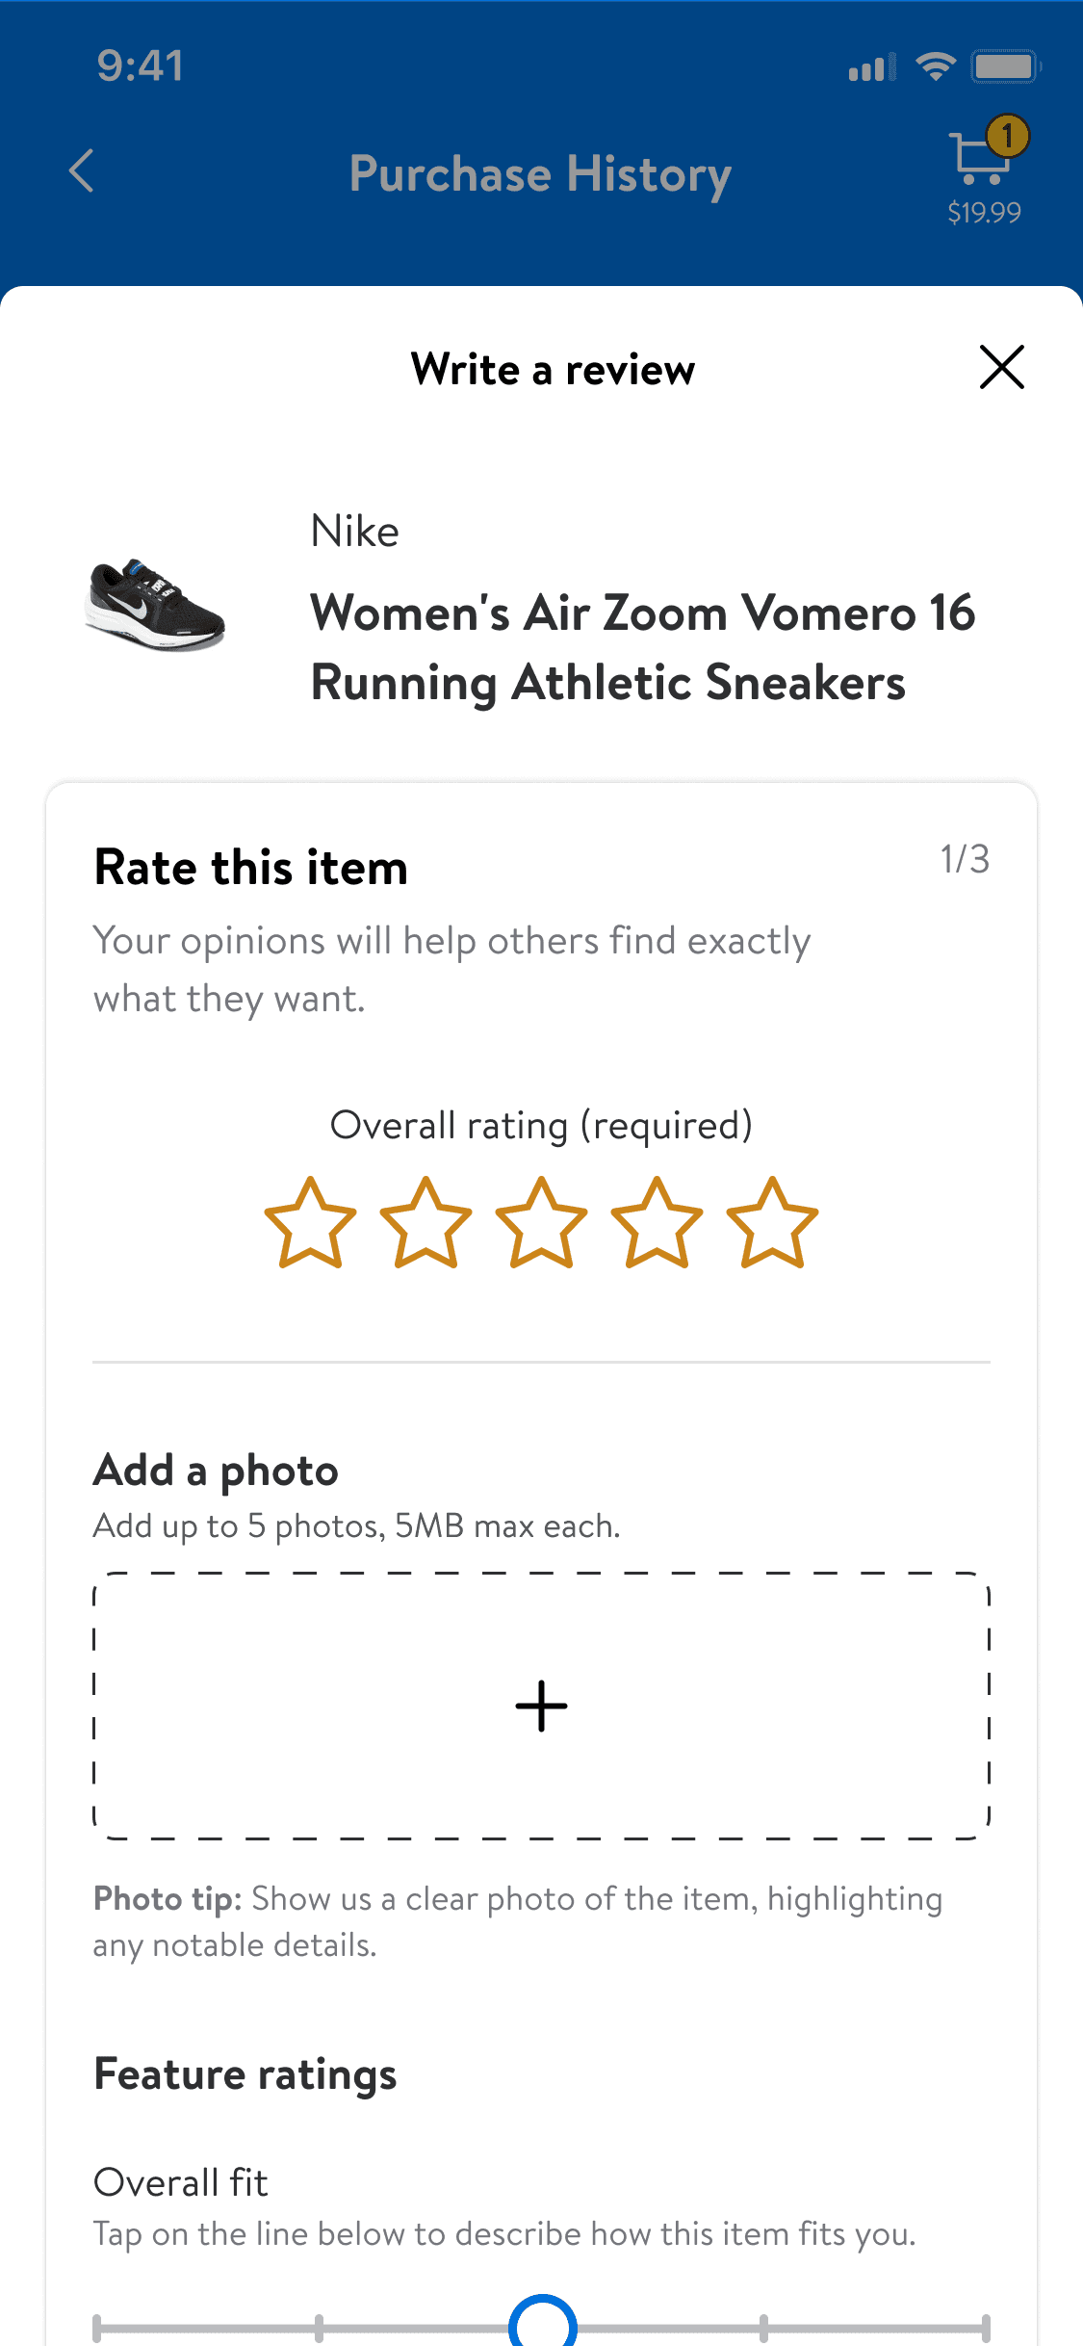Set Overall fit to rightmost tick
The image size is (1083, 2346).
click(986, 2328)
